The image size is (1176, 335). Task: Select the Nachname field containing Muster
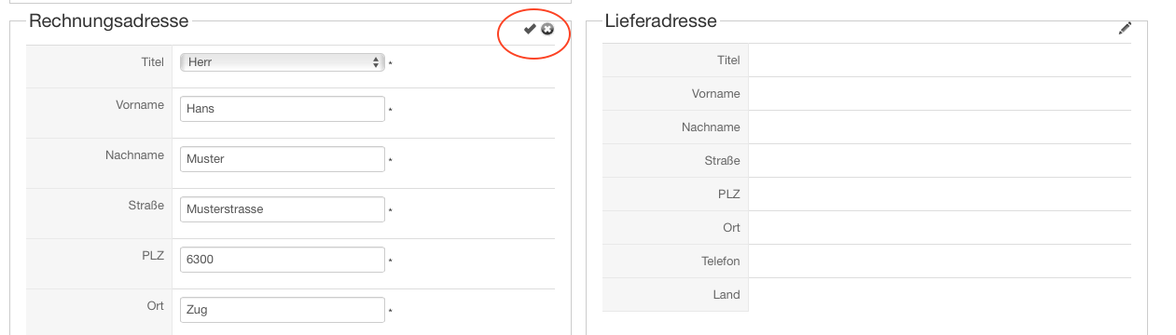(x=283, y=159)
